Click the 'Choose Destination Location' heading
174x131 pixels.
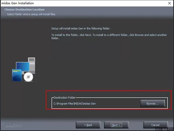click(24, 10)
